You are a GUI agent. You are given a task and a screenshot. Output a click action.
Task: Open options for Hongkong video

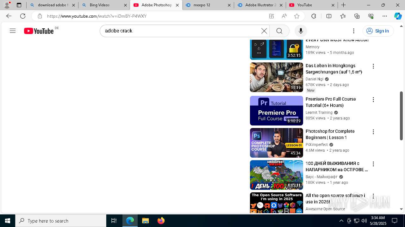[373, 66]
